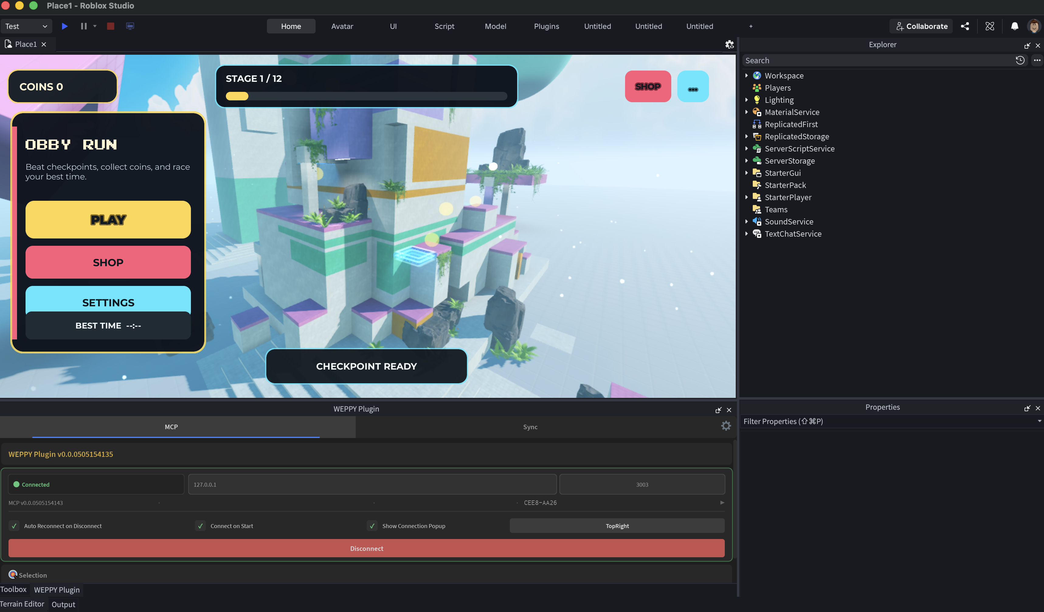Click the device emulator monitor icon
The height and width of the screenshot is (612, 1044).
tap(130, 26)
